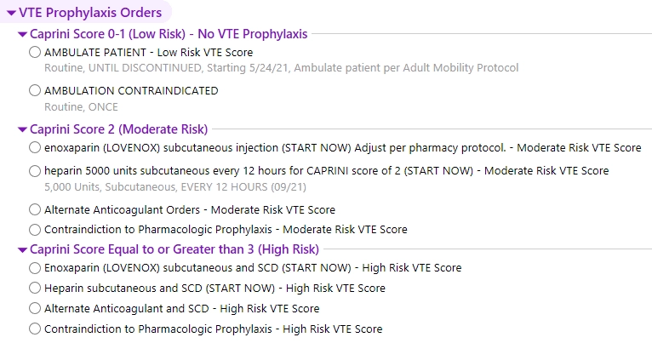Viewport: 652px width, 343px height.
Task: Click the VTE Prophylaxis Orders heading
Action: coord(89,13)
